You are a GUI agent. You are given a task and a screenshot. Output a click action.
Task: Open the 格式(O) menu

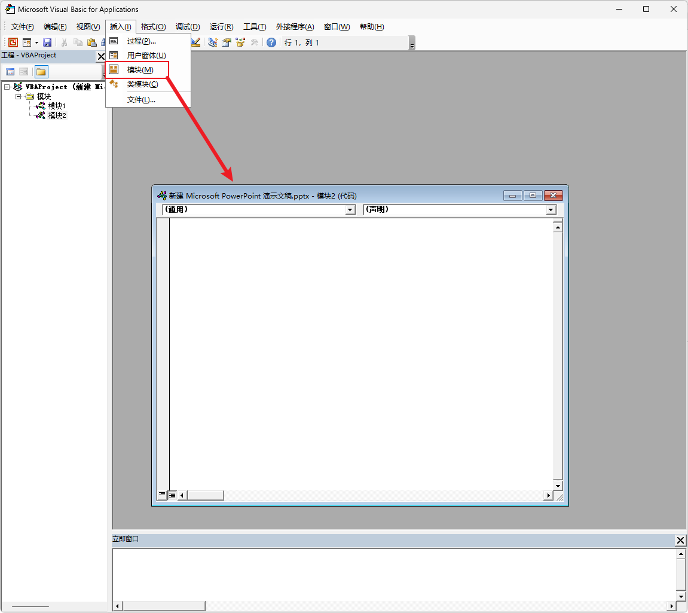(x=153, y=27)
